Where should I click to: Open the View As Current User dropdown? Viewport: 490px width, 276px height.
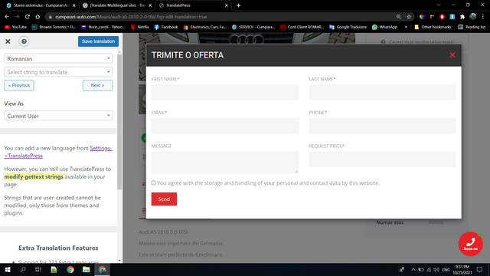click(x=58, y=116)
